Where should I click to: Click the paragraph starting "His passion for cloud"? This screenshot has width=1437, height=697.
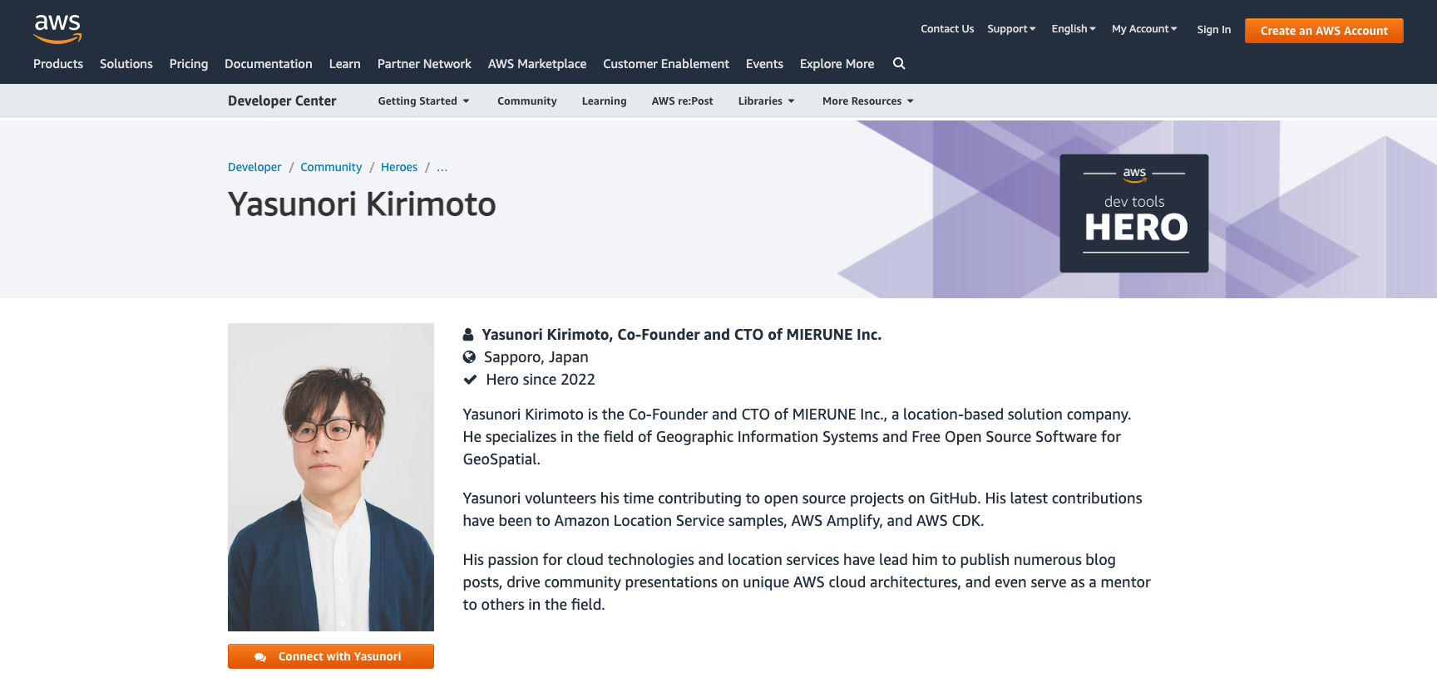click(807, 582)
